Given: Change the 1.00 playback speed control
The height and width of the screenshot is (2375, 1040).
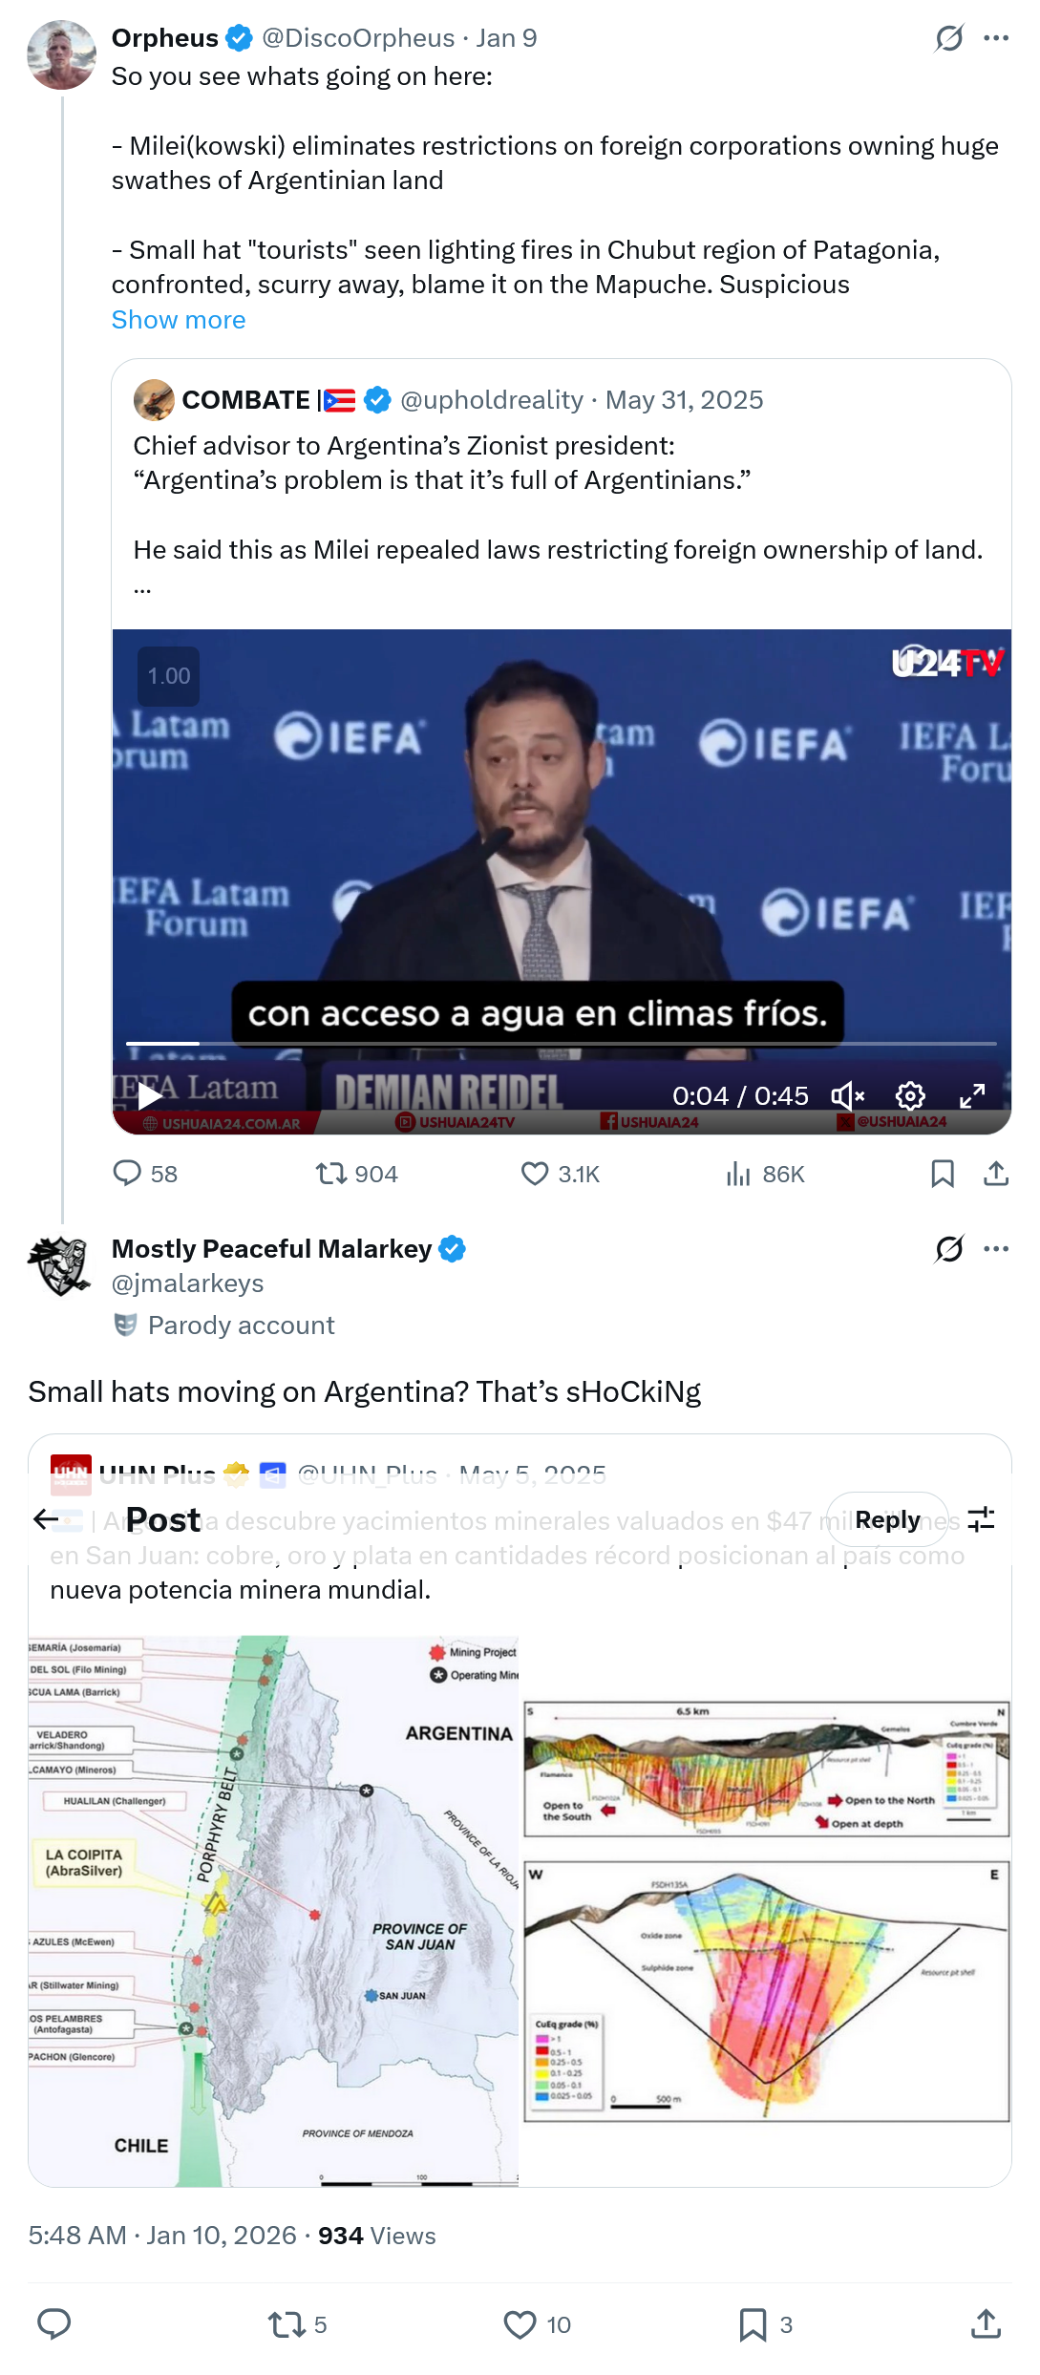Looking at the screenshot, I should pyautogui.click(x=169, y=676).
